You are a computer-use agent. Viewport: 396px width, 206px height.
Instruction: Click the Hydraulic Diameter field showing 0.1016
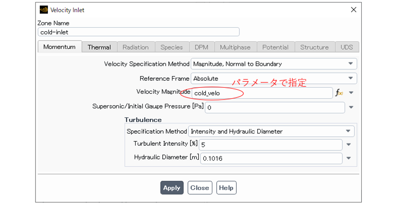271,159
